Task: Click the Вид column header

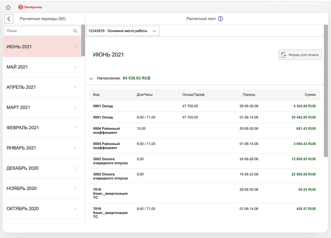Action: (96, 95)
